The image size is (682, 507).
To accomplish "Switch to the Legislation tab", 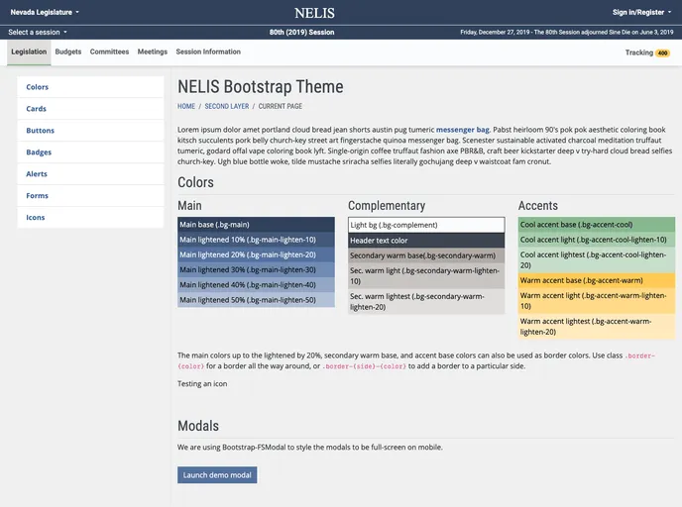I will tap(29, 51).
